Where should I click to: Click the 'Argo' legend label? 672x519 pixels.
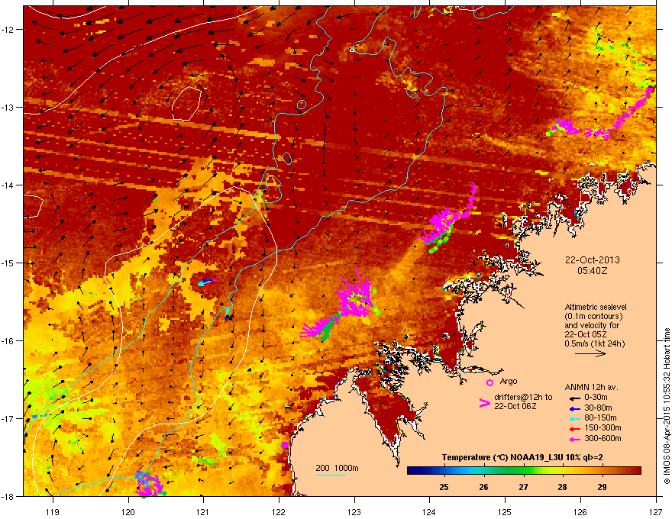click(x=509, y=381)
